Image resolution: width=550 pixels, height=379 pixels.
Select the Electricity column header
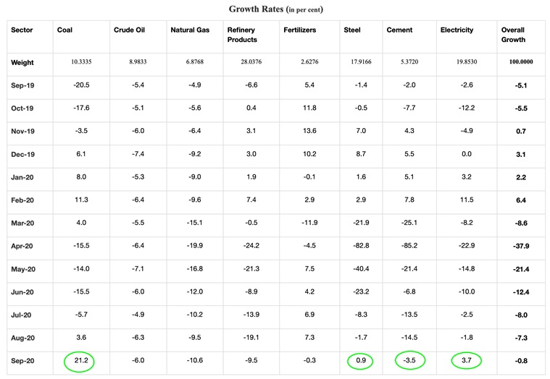(x=457, y=30)
